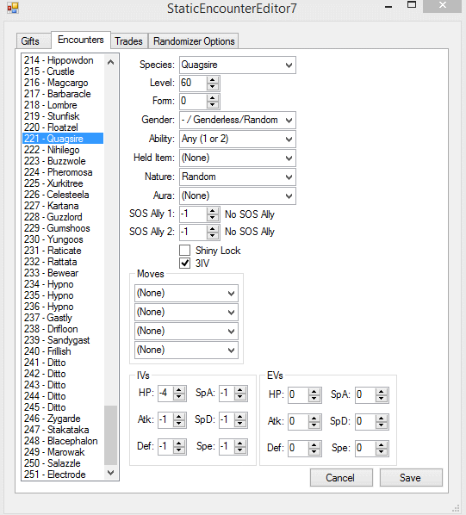Maximize the StaticEncounterEditor7 window
This screenshot has width=466, height=515.
[412, 4]
